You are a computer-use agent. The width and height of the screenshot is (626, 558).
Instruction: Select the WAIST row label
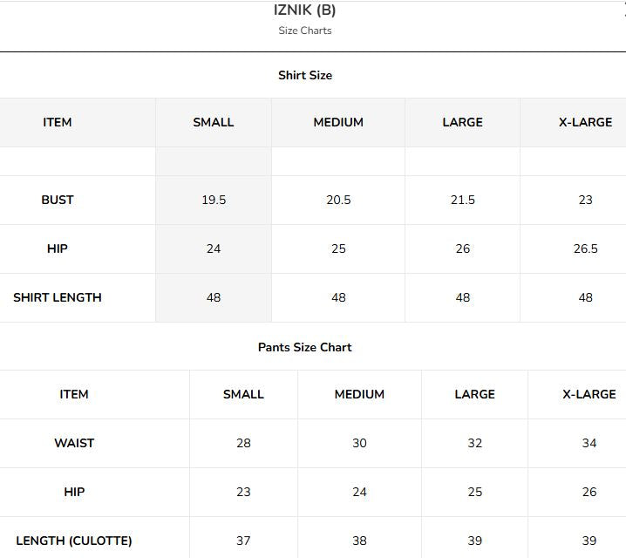coord(74,443)
